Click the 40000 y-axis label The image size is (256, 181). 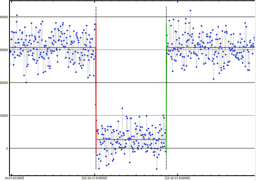point(5,17)
